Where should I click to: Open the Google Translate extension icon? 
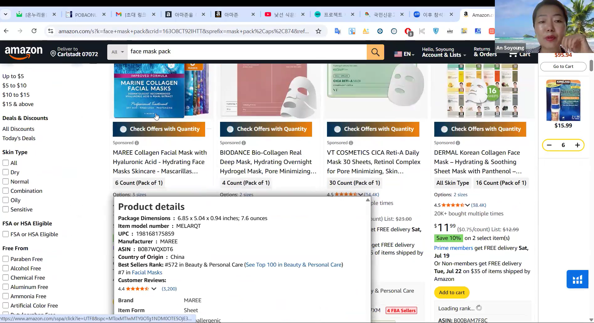click(x=338, y=31)
